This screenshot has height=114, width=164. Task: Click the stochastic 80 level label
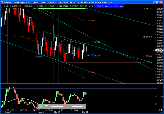click(157, 89)
